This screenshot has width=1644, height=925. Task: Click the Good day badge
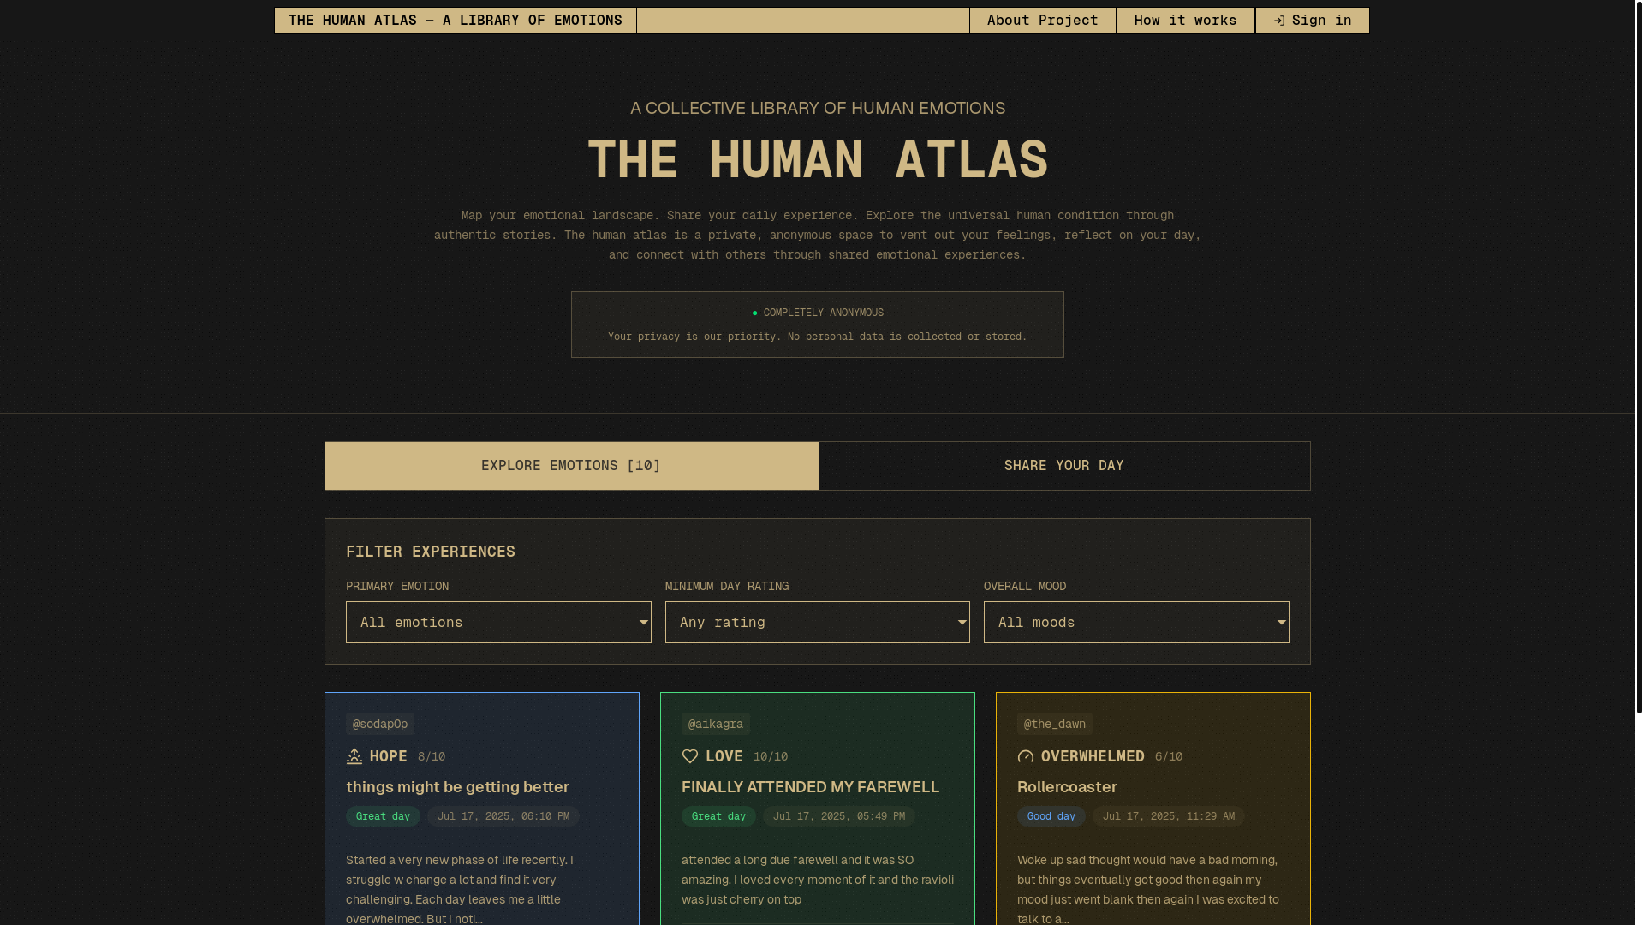(1051, 816)
